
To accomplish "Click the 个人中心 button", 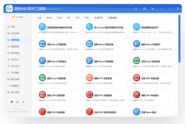I will coord(18,17).
